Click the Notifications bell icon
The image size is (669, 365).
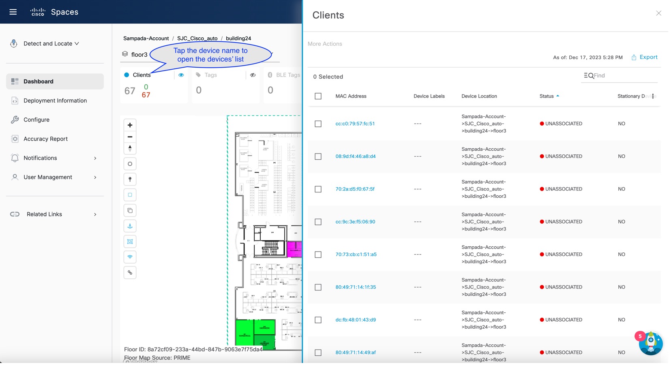[15, 158]
